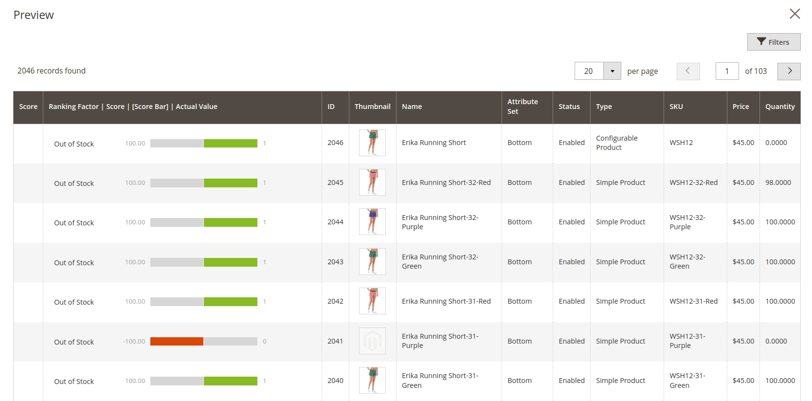Click the 20 per page value box
This screenshot has height=401, width=812.
click(589, 71)
